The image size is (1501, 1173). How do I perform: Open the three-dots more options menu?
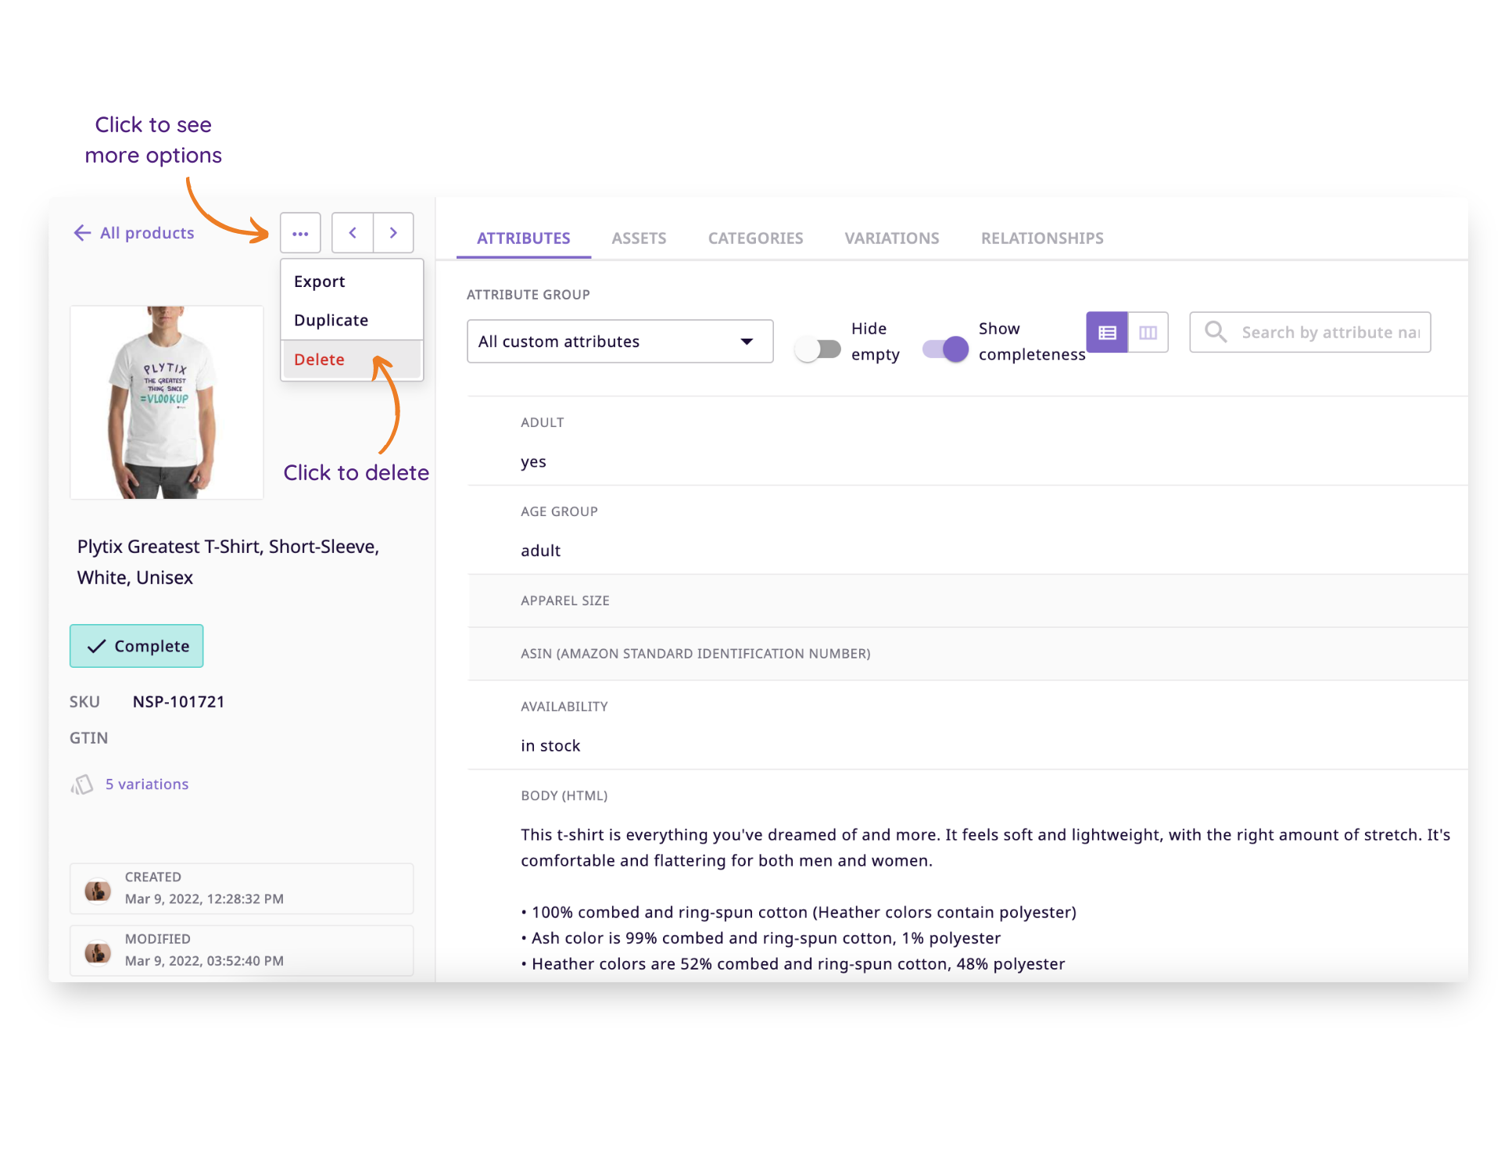click(x=300, y=233)
